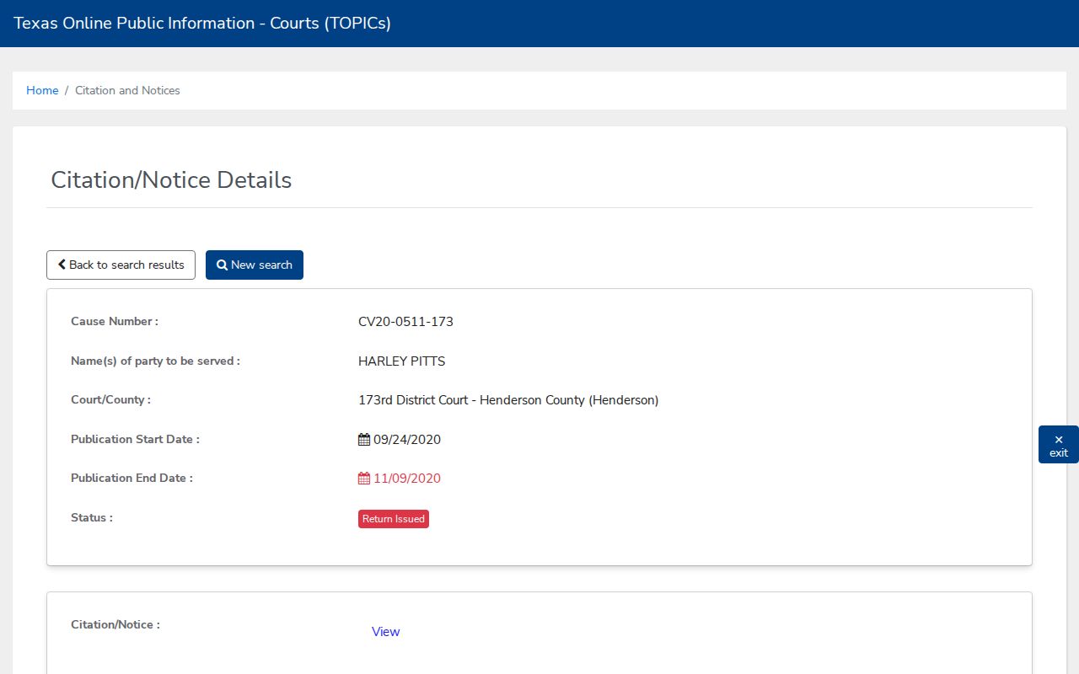Start a New search

point(255,265)
